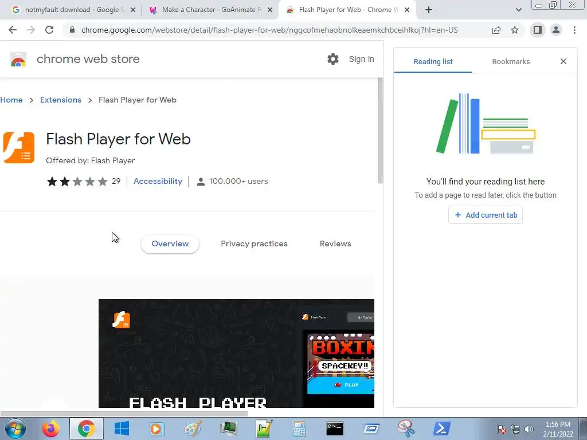Open Command Prompt from the taskbar
The width and height of the screenshot is (587, 440).
pos(335,429)
